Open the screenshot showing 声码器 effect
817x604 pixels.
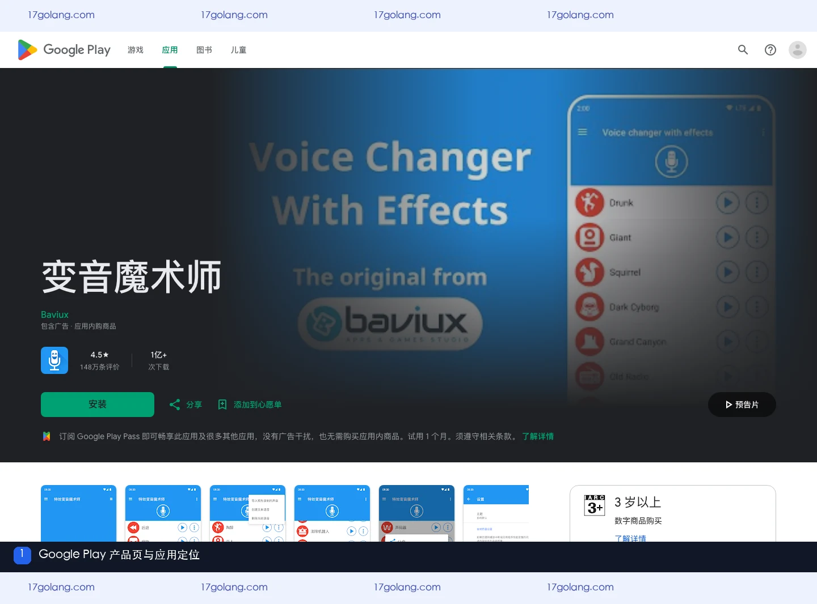coord(416,513)
